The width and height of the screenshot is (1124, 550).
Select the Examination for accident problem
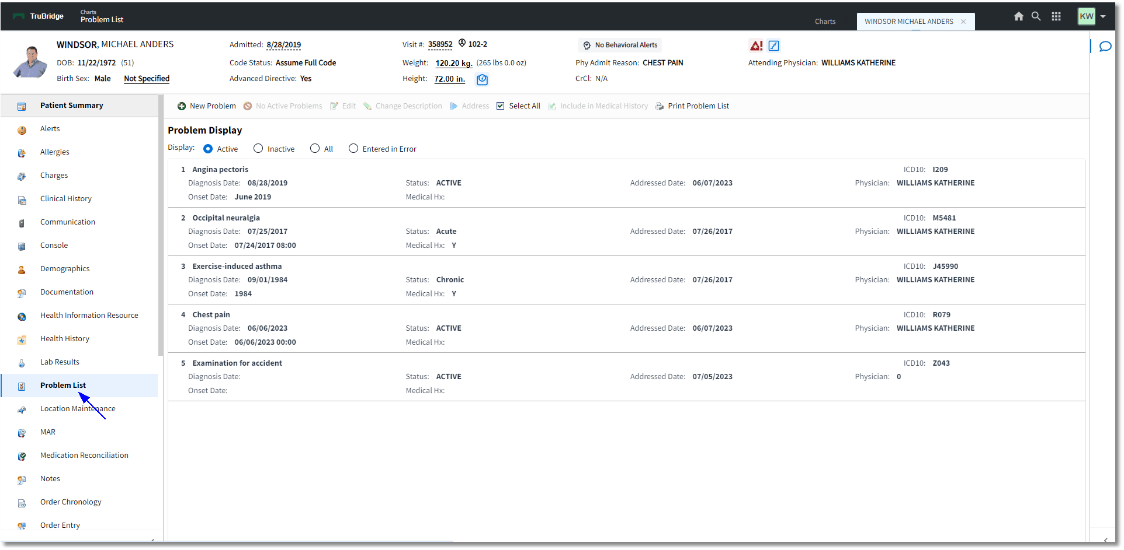coord(626,377)
